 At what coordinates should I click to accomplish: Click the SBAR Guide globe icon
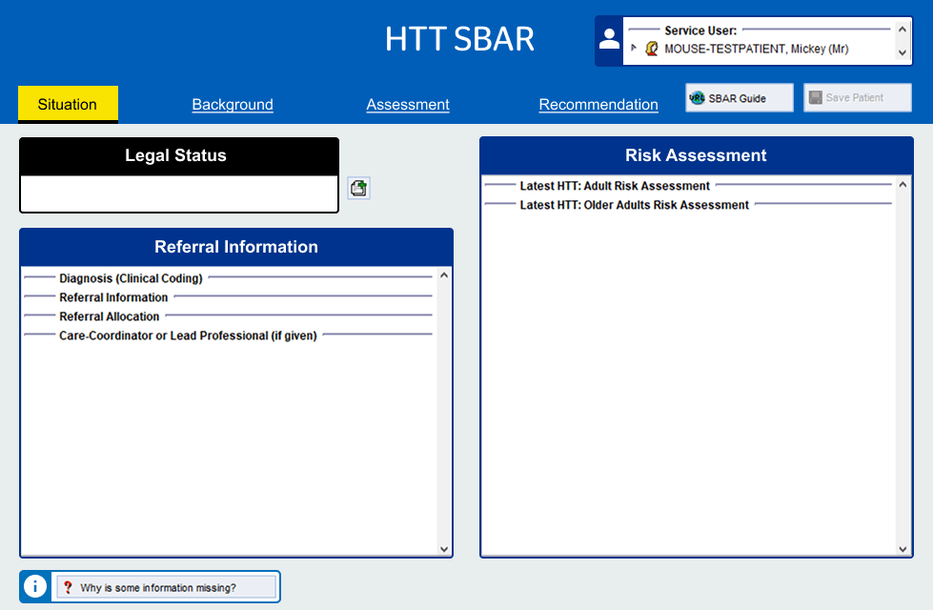click(x=697, y=98)
